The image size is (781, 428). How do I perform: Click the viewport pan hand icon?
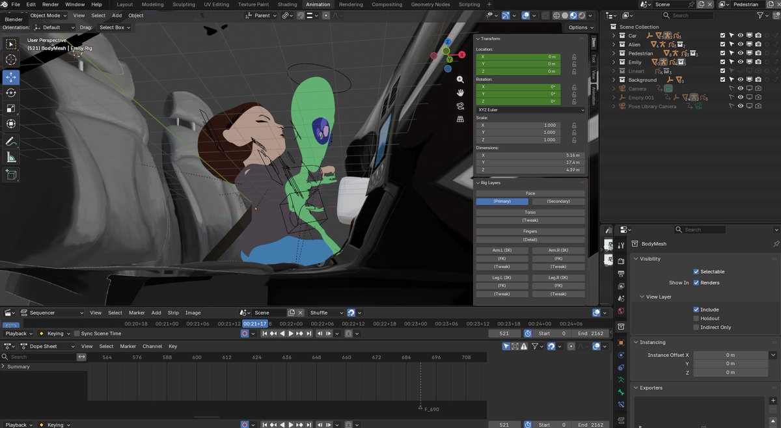pyautogui.click(x=460, y=92)
